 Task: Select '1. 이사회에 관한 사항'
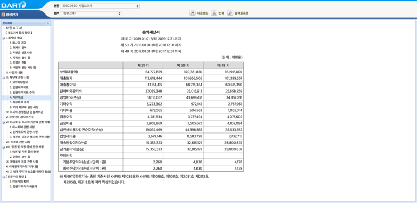22,127
